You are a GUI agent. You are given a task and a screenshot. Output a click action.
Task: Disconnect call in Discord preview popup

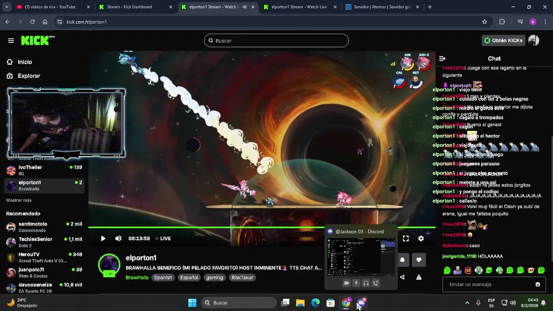[375, 283]
